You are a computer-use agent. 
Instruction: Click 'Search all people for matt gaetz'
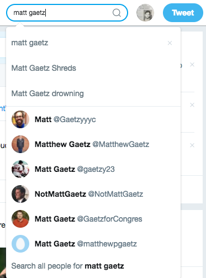pyautogui.click(x=67, y=266)
